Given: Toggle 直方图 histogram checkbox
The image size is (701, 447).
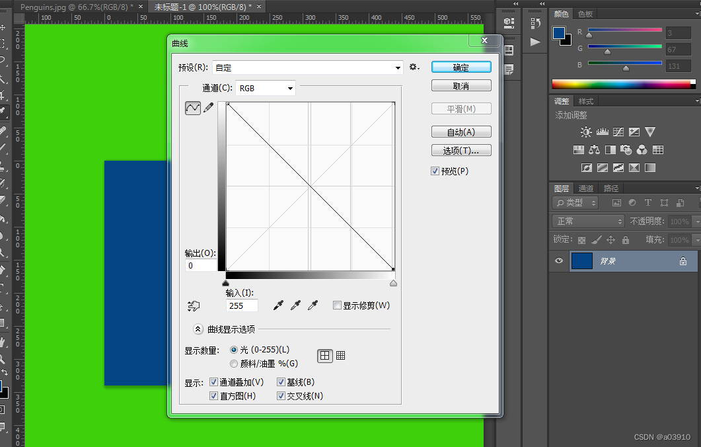Looking at the screenshot, I should tap(213, 395).
